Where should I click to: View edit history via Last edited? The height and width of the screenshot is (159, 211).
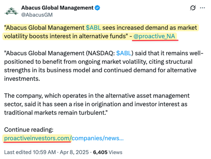click(x=18, y=152)
